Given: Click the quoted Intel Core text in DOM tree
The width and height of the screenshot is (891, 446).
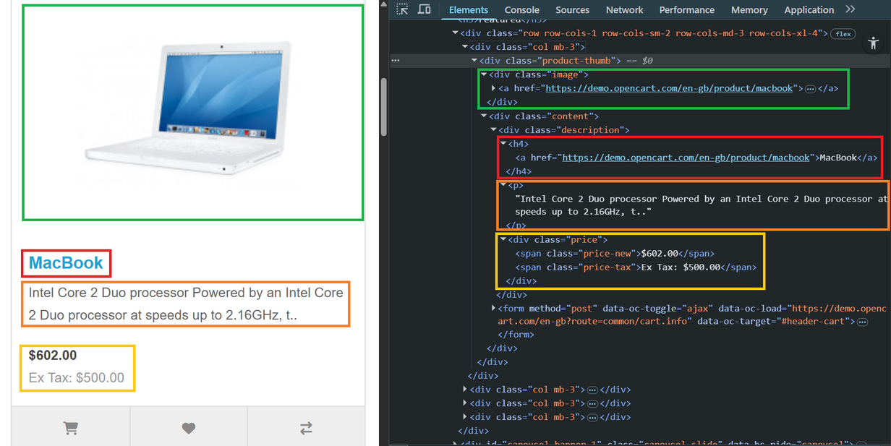Looking at the screenshot, I should pyautogui.click(x=701, y=205).
